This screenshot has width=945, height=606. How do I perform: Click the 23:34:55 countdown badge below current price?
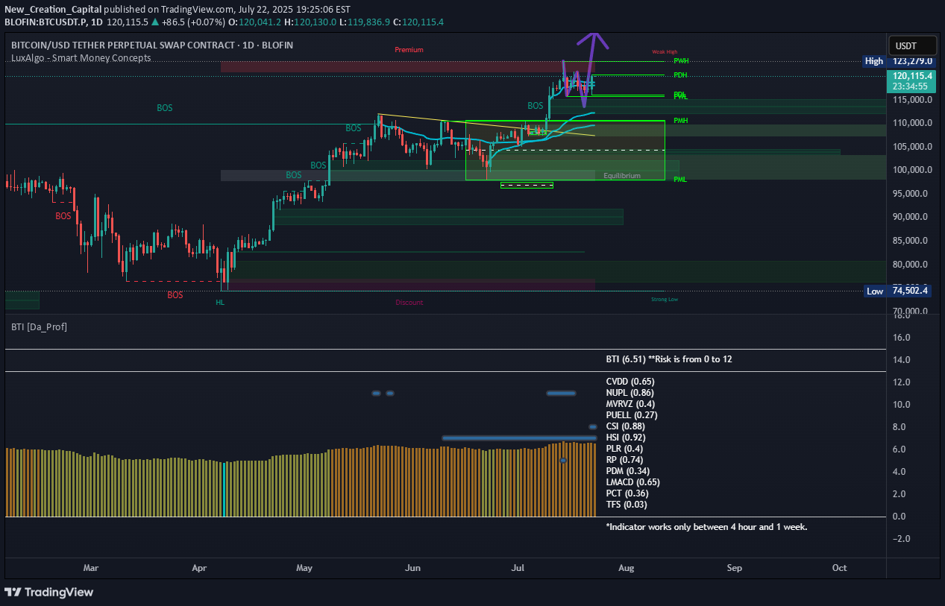coord(911,84)
